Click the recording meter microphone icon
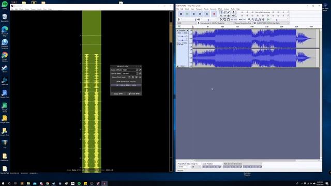331x186 pixels. [x=233, y=12]
